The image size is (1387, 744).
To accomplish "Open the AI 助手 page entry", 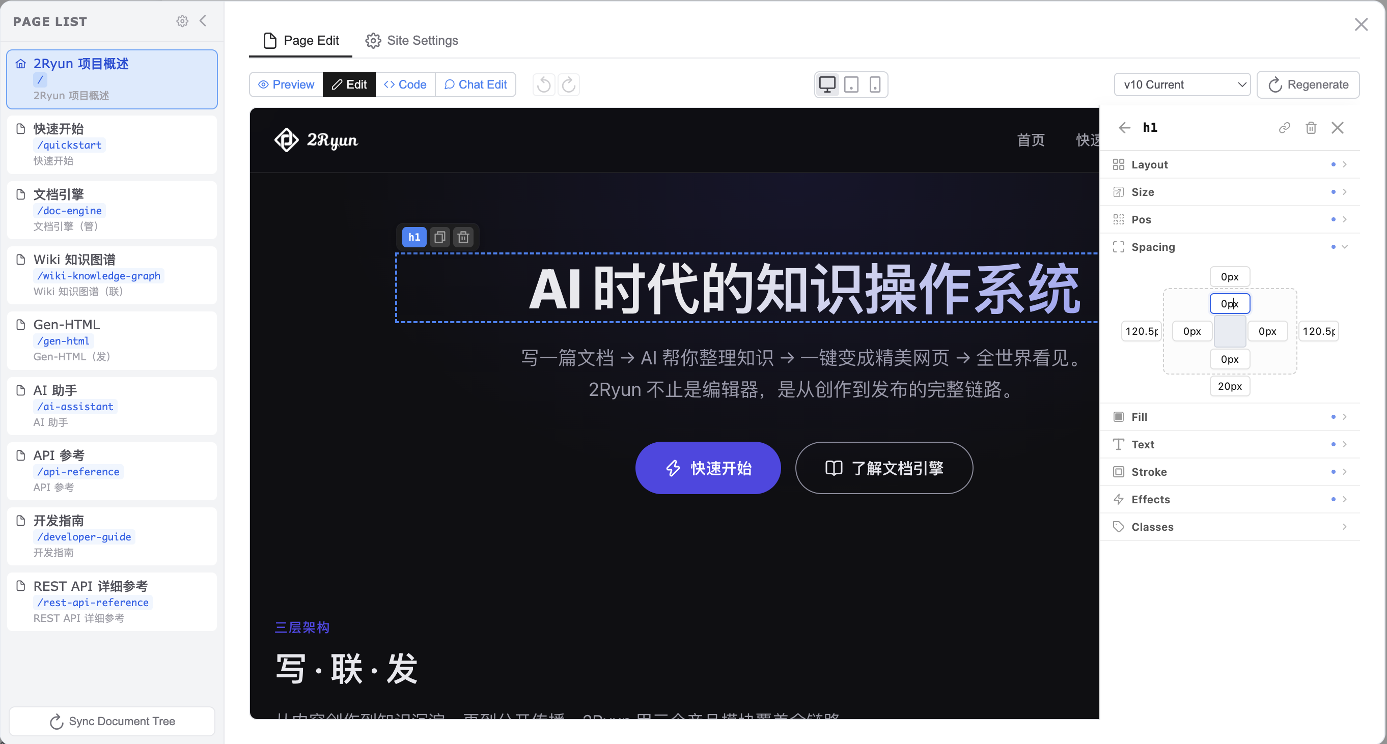I will click(112, 406).
